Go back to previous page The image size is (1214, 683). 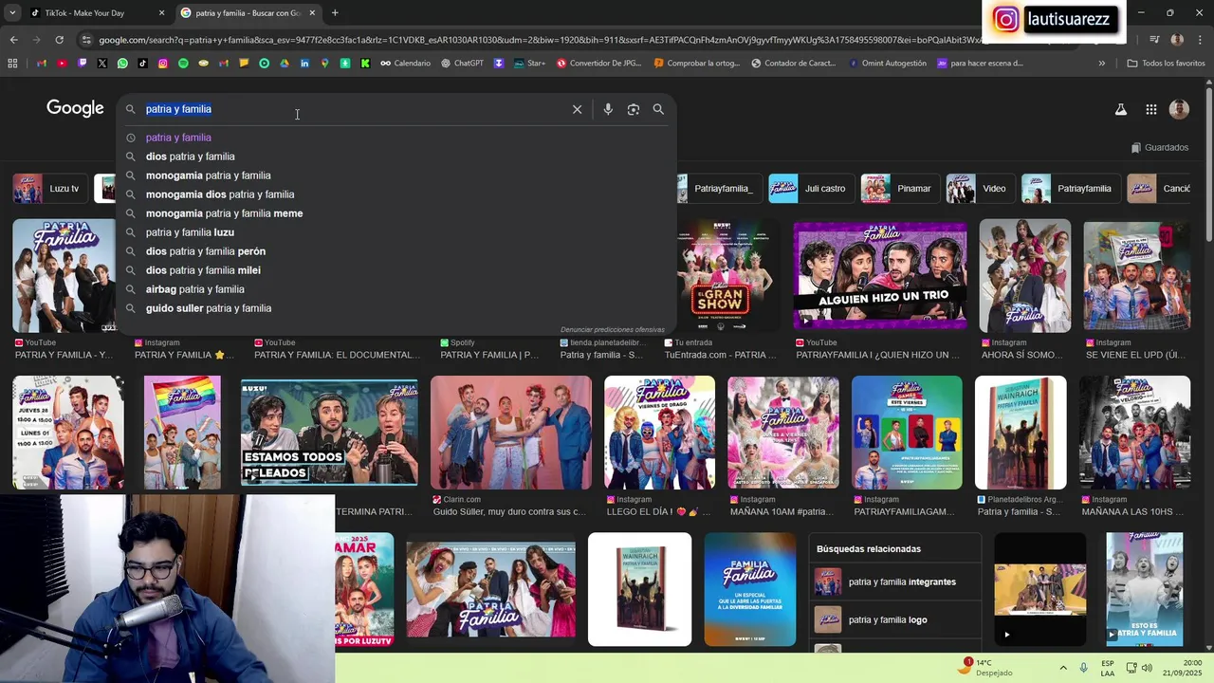tap(13, 40)
